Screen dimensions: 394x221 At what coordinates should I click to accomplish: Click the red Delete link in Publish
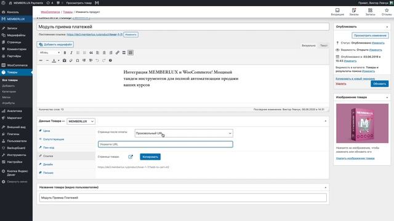click(341, 83)
